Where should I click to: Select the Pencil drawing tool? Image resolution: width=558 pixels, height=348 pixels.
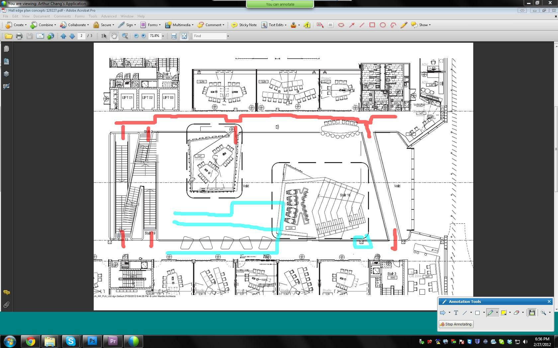coord(404,25)
